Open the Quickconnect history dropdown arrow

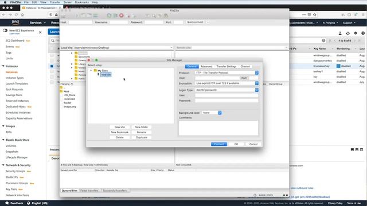pos(208,22)
